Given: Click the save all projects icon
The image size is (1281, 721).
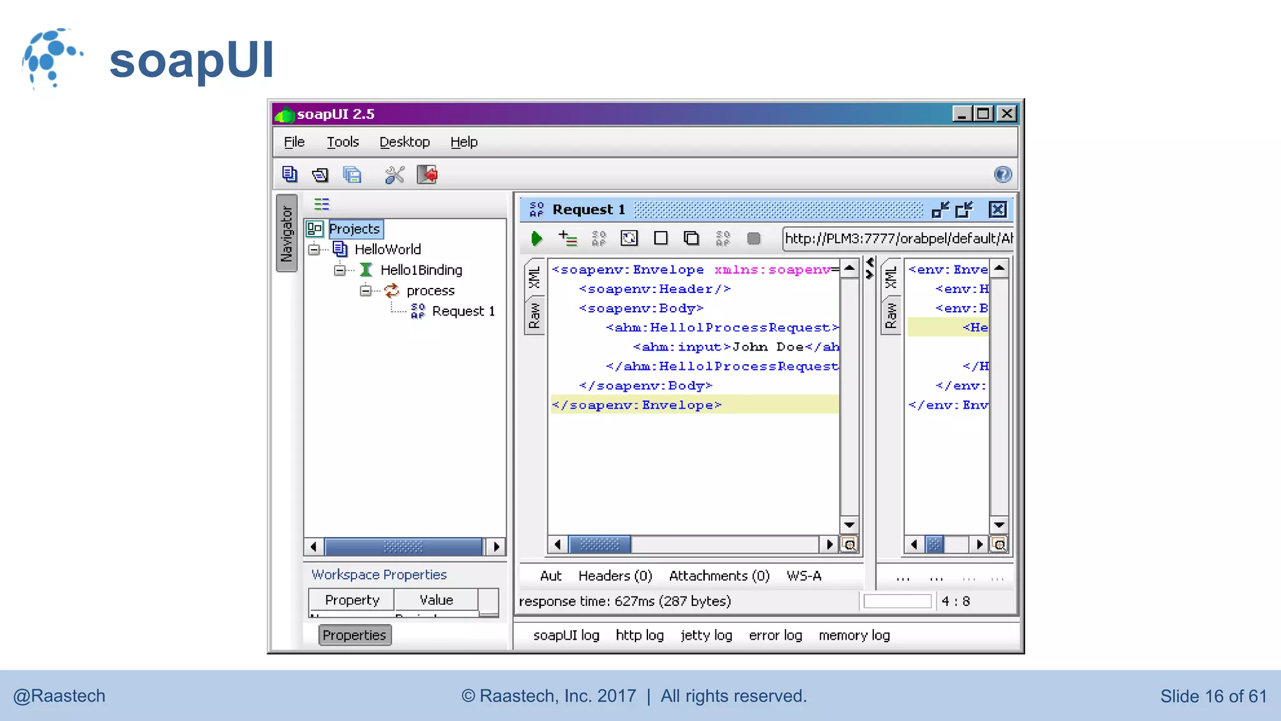Looking at the screenshot, I should pyautogui.click(x=352, y=175).
